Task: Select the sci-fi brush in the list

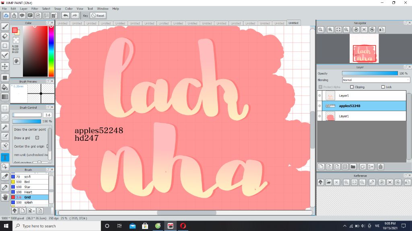Action: click(x=29, y=177)
